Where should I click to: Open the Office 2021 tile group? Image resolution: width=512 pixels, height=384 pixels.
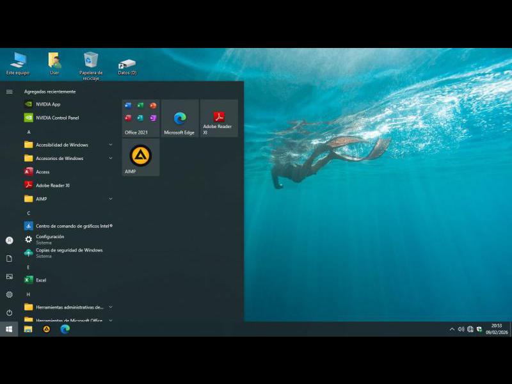click(x=141, y=118)
